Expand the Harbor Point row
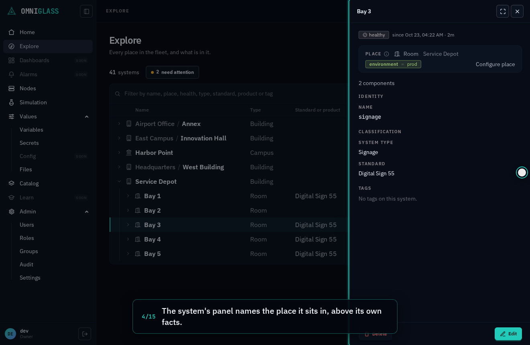This screenshot has width=530, height=345. click(119, 152)
